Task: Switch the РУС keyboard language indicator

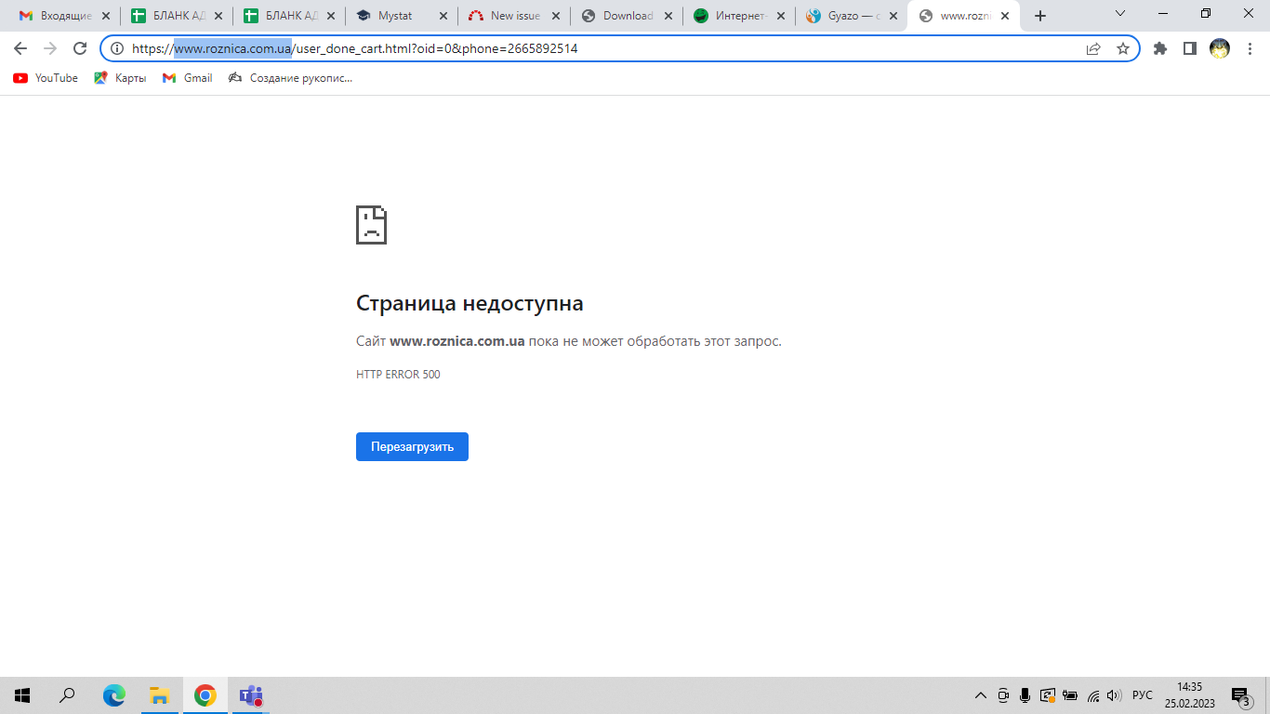Action: pos(1143,695)
